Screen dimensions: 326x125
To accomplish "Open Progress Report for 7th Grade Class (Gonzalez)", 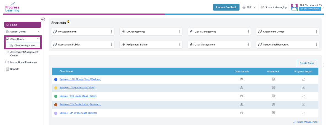I will 303,104.
